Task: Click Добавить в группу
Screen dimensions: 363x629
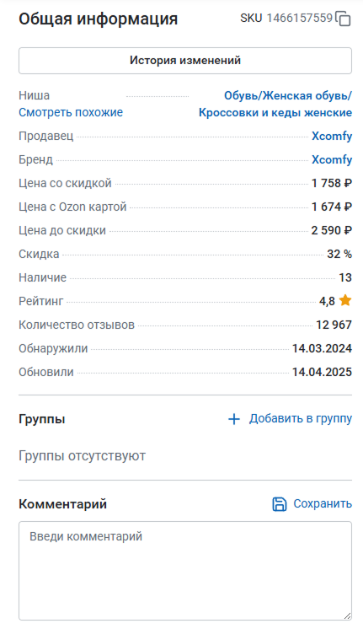Action: coord(301,419)
